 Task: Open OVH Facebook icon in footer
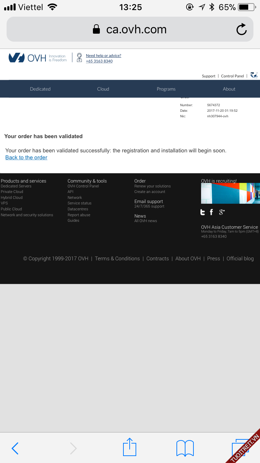coord(211,212)
